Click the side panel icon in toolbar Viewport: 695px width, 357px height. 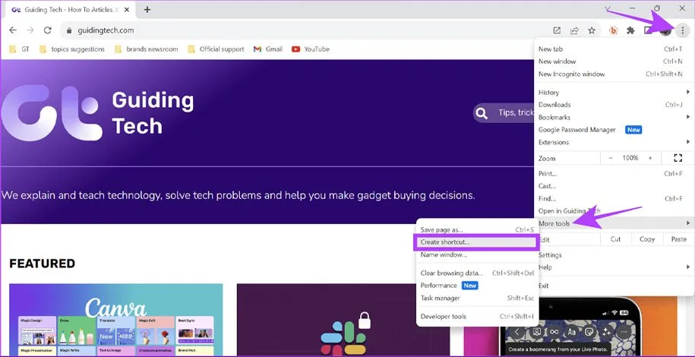click(648, 30)
